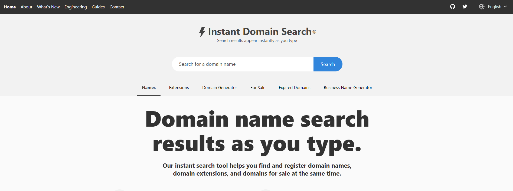The image size is (513, 191).
Task: Select the Names tab
Action: point(149,88)
